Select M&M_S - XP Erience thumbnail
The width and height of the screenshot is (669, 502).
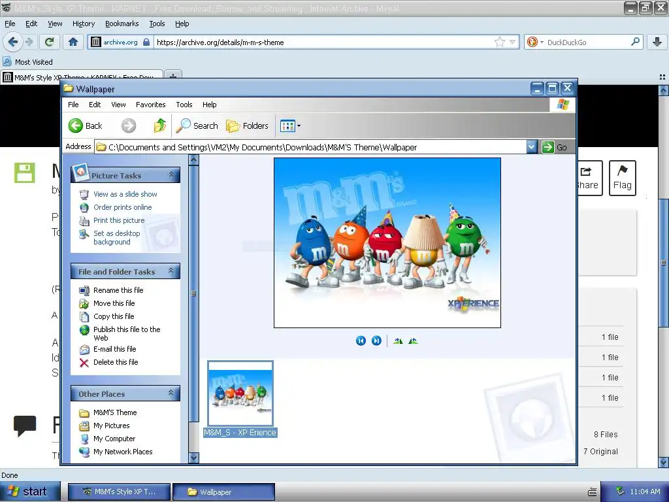click(240, 399)
